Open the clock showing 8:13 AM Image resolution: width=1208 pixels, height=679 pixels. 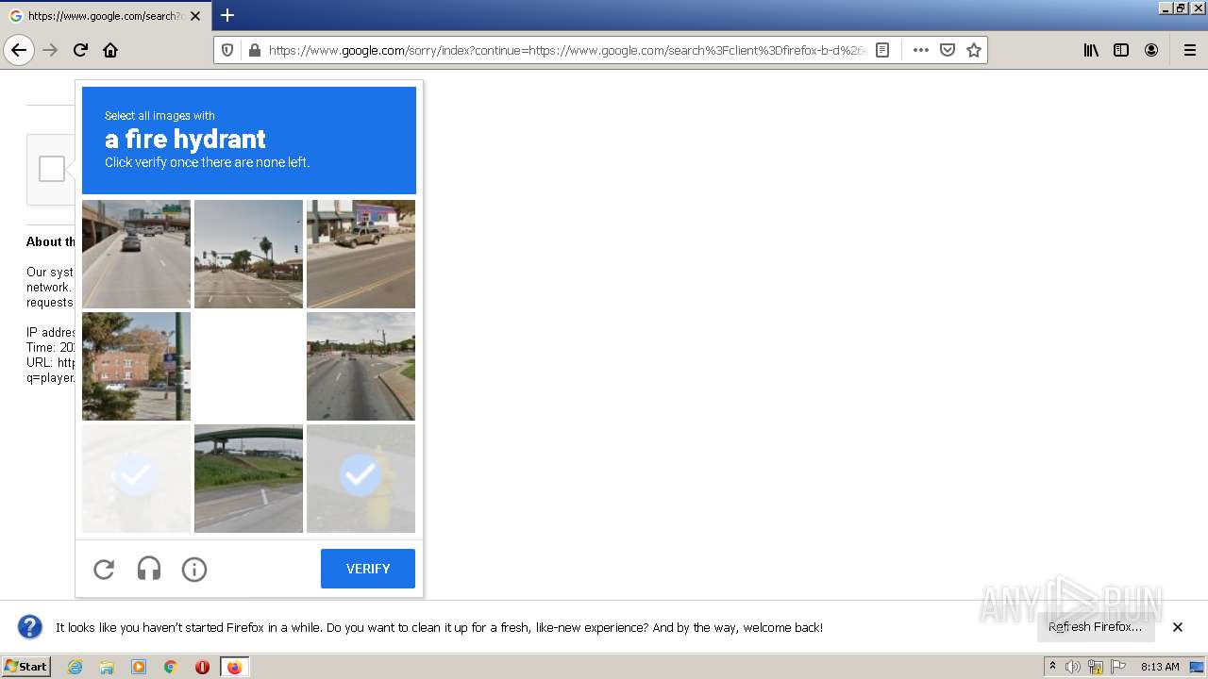tap(1160, 667)
